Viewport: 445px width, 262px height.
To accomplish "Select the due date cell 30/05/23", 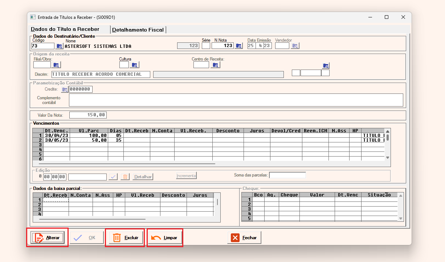I will click(56, 140).
